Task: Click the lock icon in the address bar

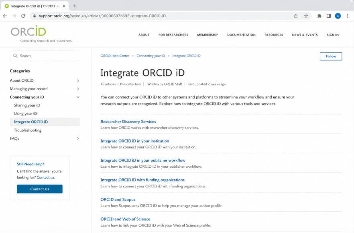Action: [x=35, y=16]
